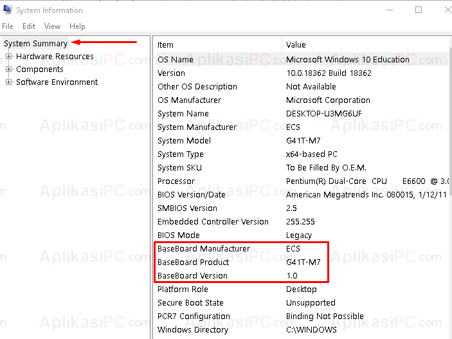Click the BaseBoard Version value 1.0
Image resolution: width=452 pixels, height=339 pixels.
click(292, 275)
